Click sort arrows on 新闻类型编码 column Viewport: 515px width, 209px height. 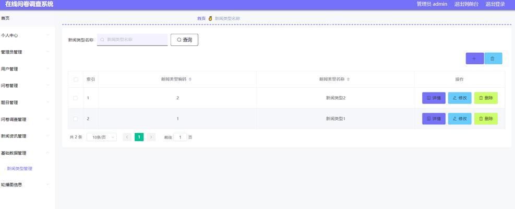pyautogui.click(x=190, y=79)
